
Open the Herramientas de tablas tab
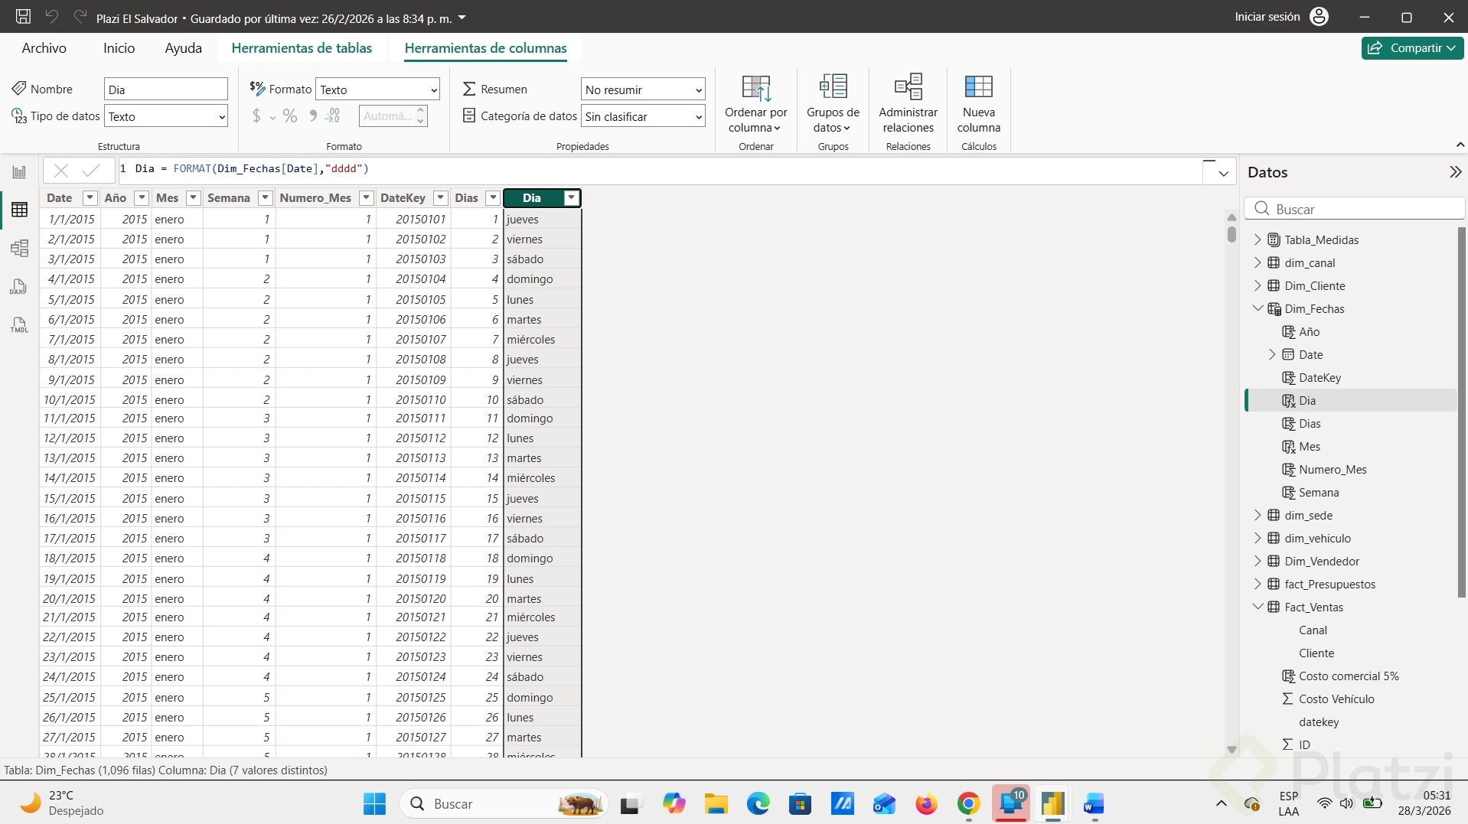click(302, 48)
